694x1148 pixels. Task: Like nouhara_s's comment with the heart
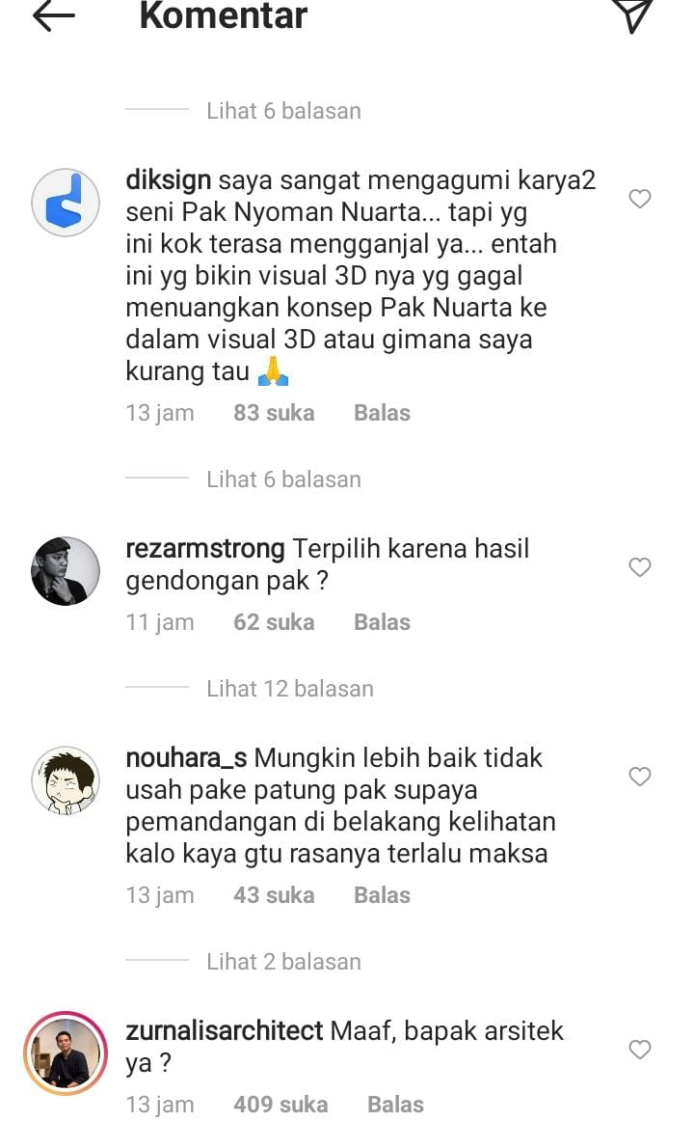coord(640,776)
